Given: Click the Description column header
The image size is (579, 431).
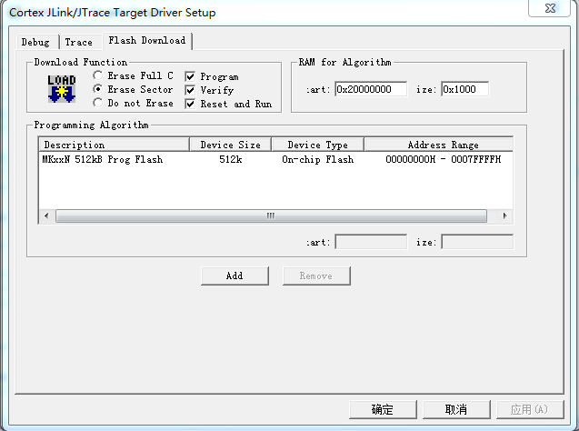Looking at the screenshot, I should (x=115, y=145).
